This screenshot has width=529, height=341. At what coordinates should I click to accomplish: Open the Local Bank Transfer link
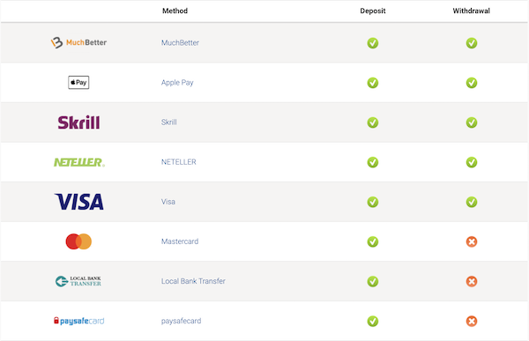point(193,281)
